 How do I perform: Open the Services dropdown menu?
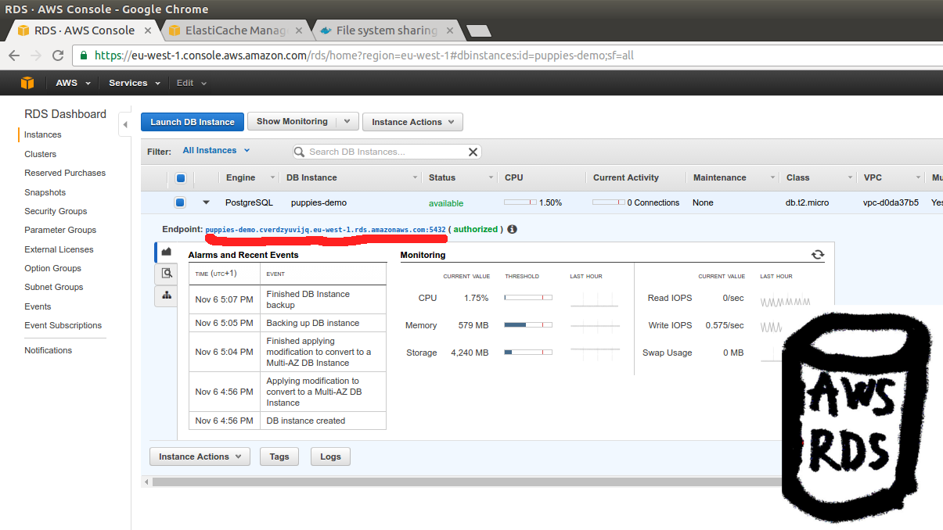coord(135,83)
